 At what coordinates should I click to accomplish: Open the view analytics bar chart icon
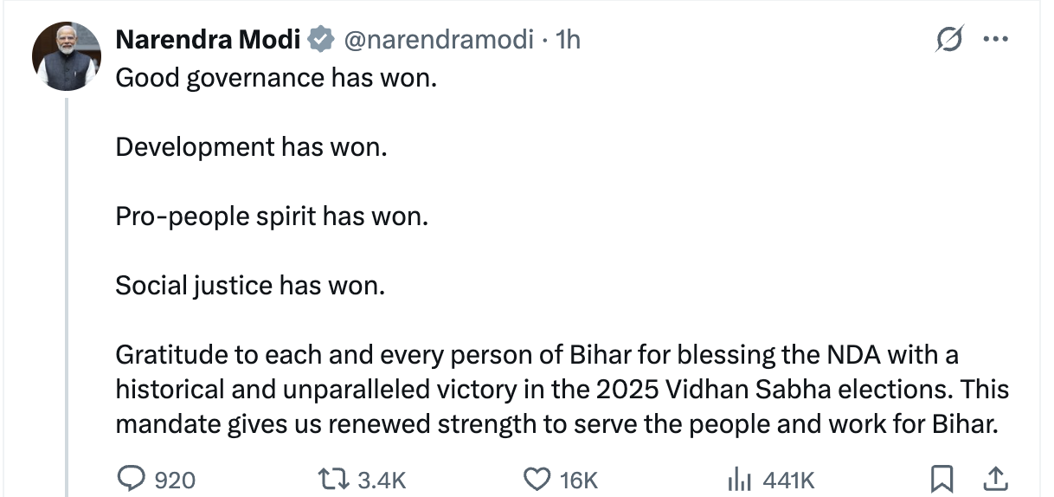(x=737, y=479)
